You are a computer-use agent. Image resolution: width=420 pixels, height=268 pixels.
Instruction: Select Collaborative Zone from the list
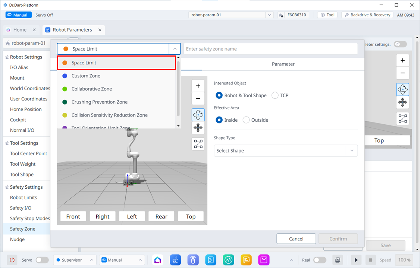92,89
